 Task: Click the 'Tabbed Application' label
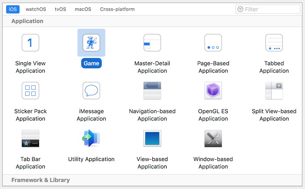[274, 67]
